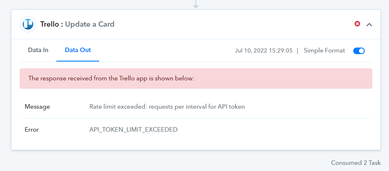The height and width of the screenshot is (171, 389).
Task: Turn off the Simple Format switch
Action: [x=359, y=51]
